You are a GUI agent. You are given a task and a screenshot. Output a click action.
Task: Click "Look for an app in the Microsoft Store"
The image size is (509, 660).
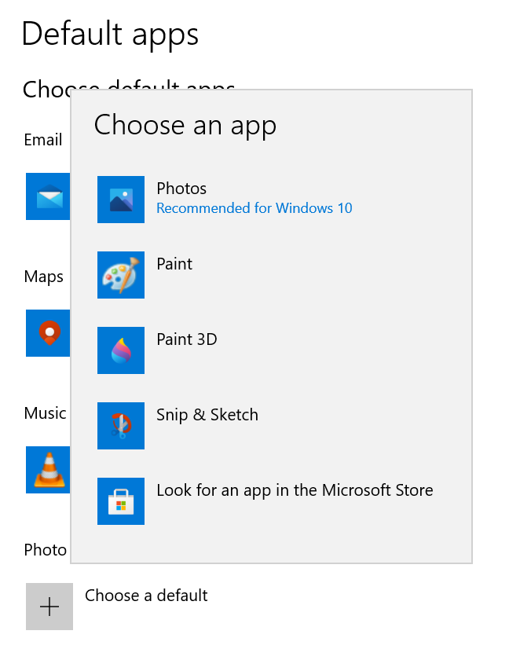(295, 490)
